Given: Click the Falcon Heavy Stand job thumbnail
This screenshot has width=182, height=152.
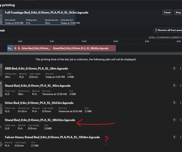Looking at the screenshot, I should 1,144.
